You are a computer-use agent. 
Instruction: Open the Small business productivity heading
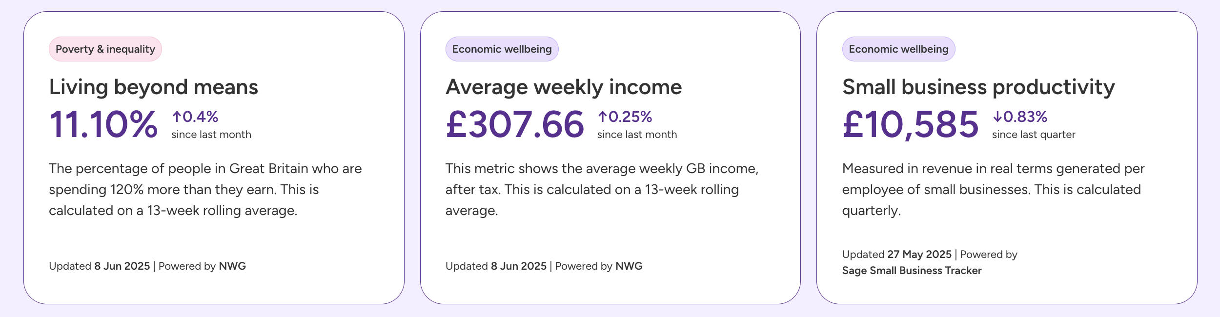(x=978, y=87)
